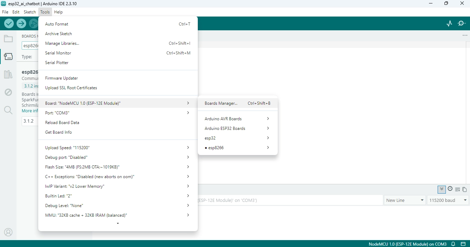Open the esp32 boards submenu

(x=238, y=138)
